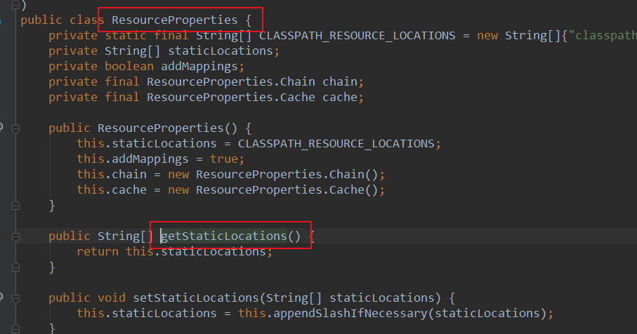The height and width of the screenshot is (334, 637).
Task: Click the gutter icon beside the class declaration
Action: point(1,20)
